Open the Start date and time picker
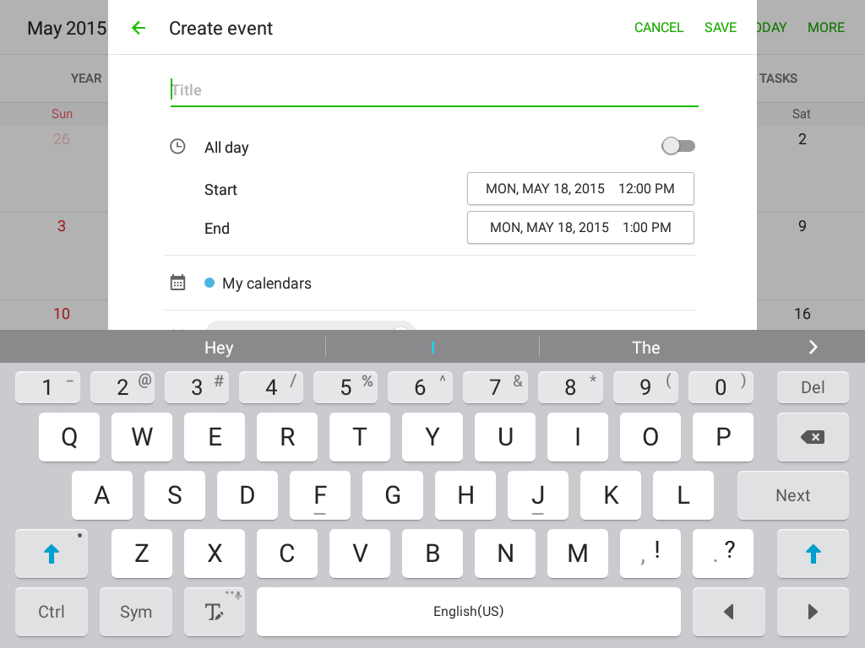 [x=580, y=189]
